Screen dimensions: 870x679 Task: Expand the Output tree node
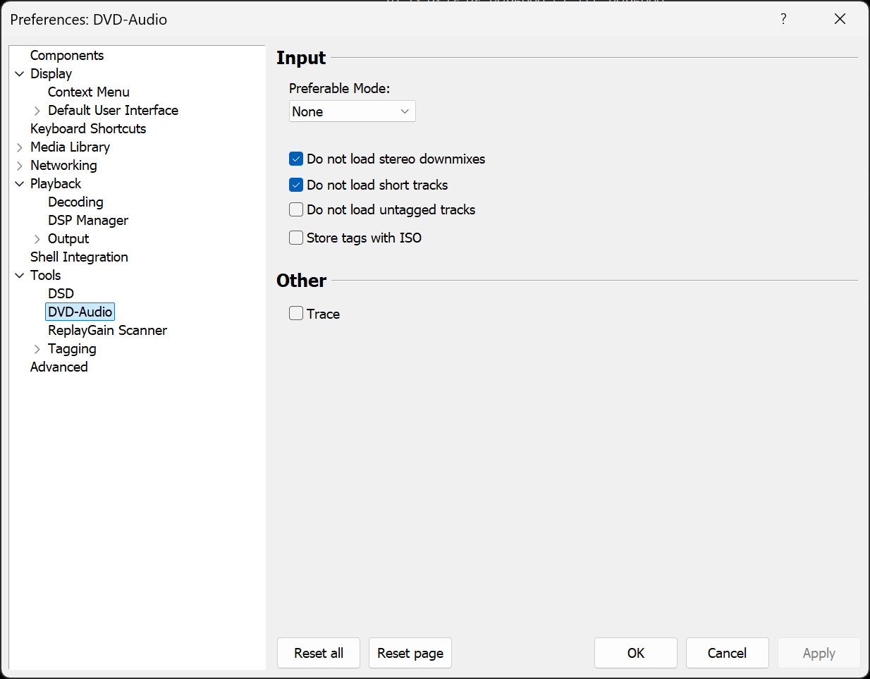37,239
